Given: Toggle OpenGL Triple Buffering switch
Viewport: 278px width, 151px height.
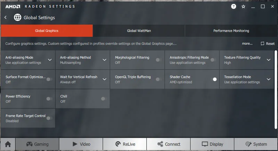Looking at the screenshot, I should (158, 79).
